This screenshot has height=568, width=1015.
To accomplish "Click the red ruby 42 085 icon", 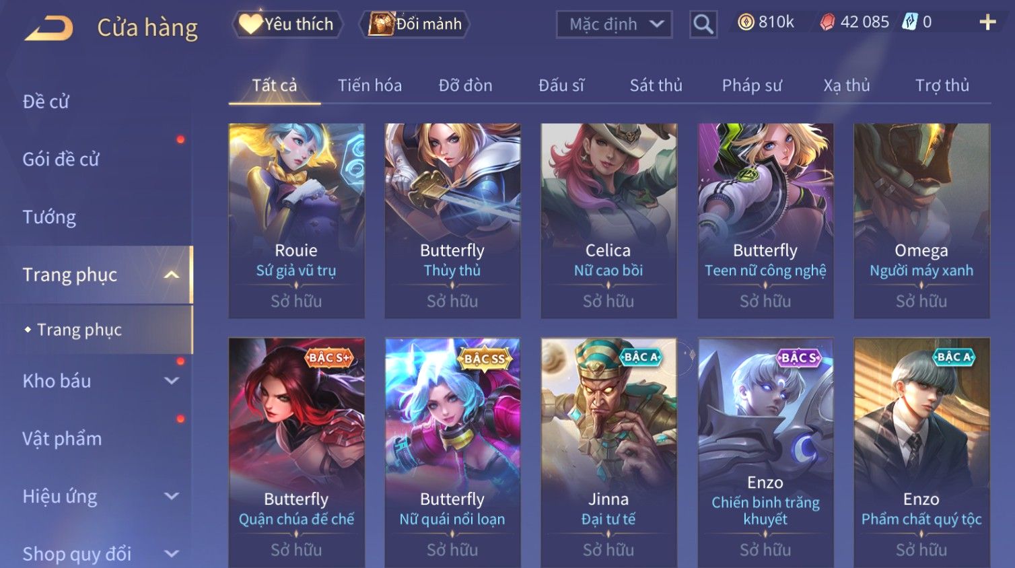I will [827, 22].
